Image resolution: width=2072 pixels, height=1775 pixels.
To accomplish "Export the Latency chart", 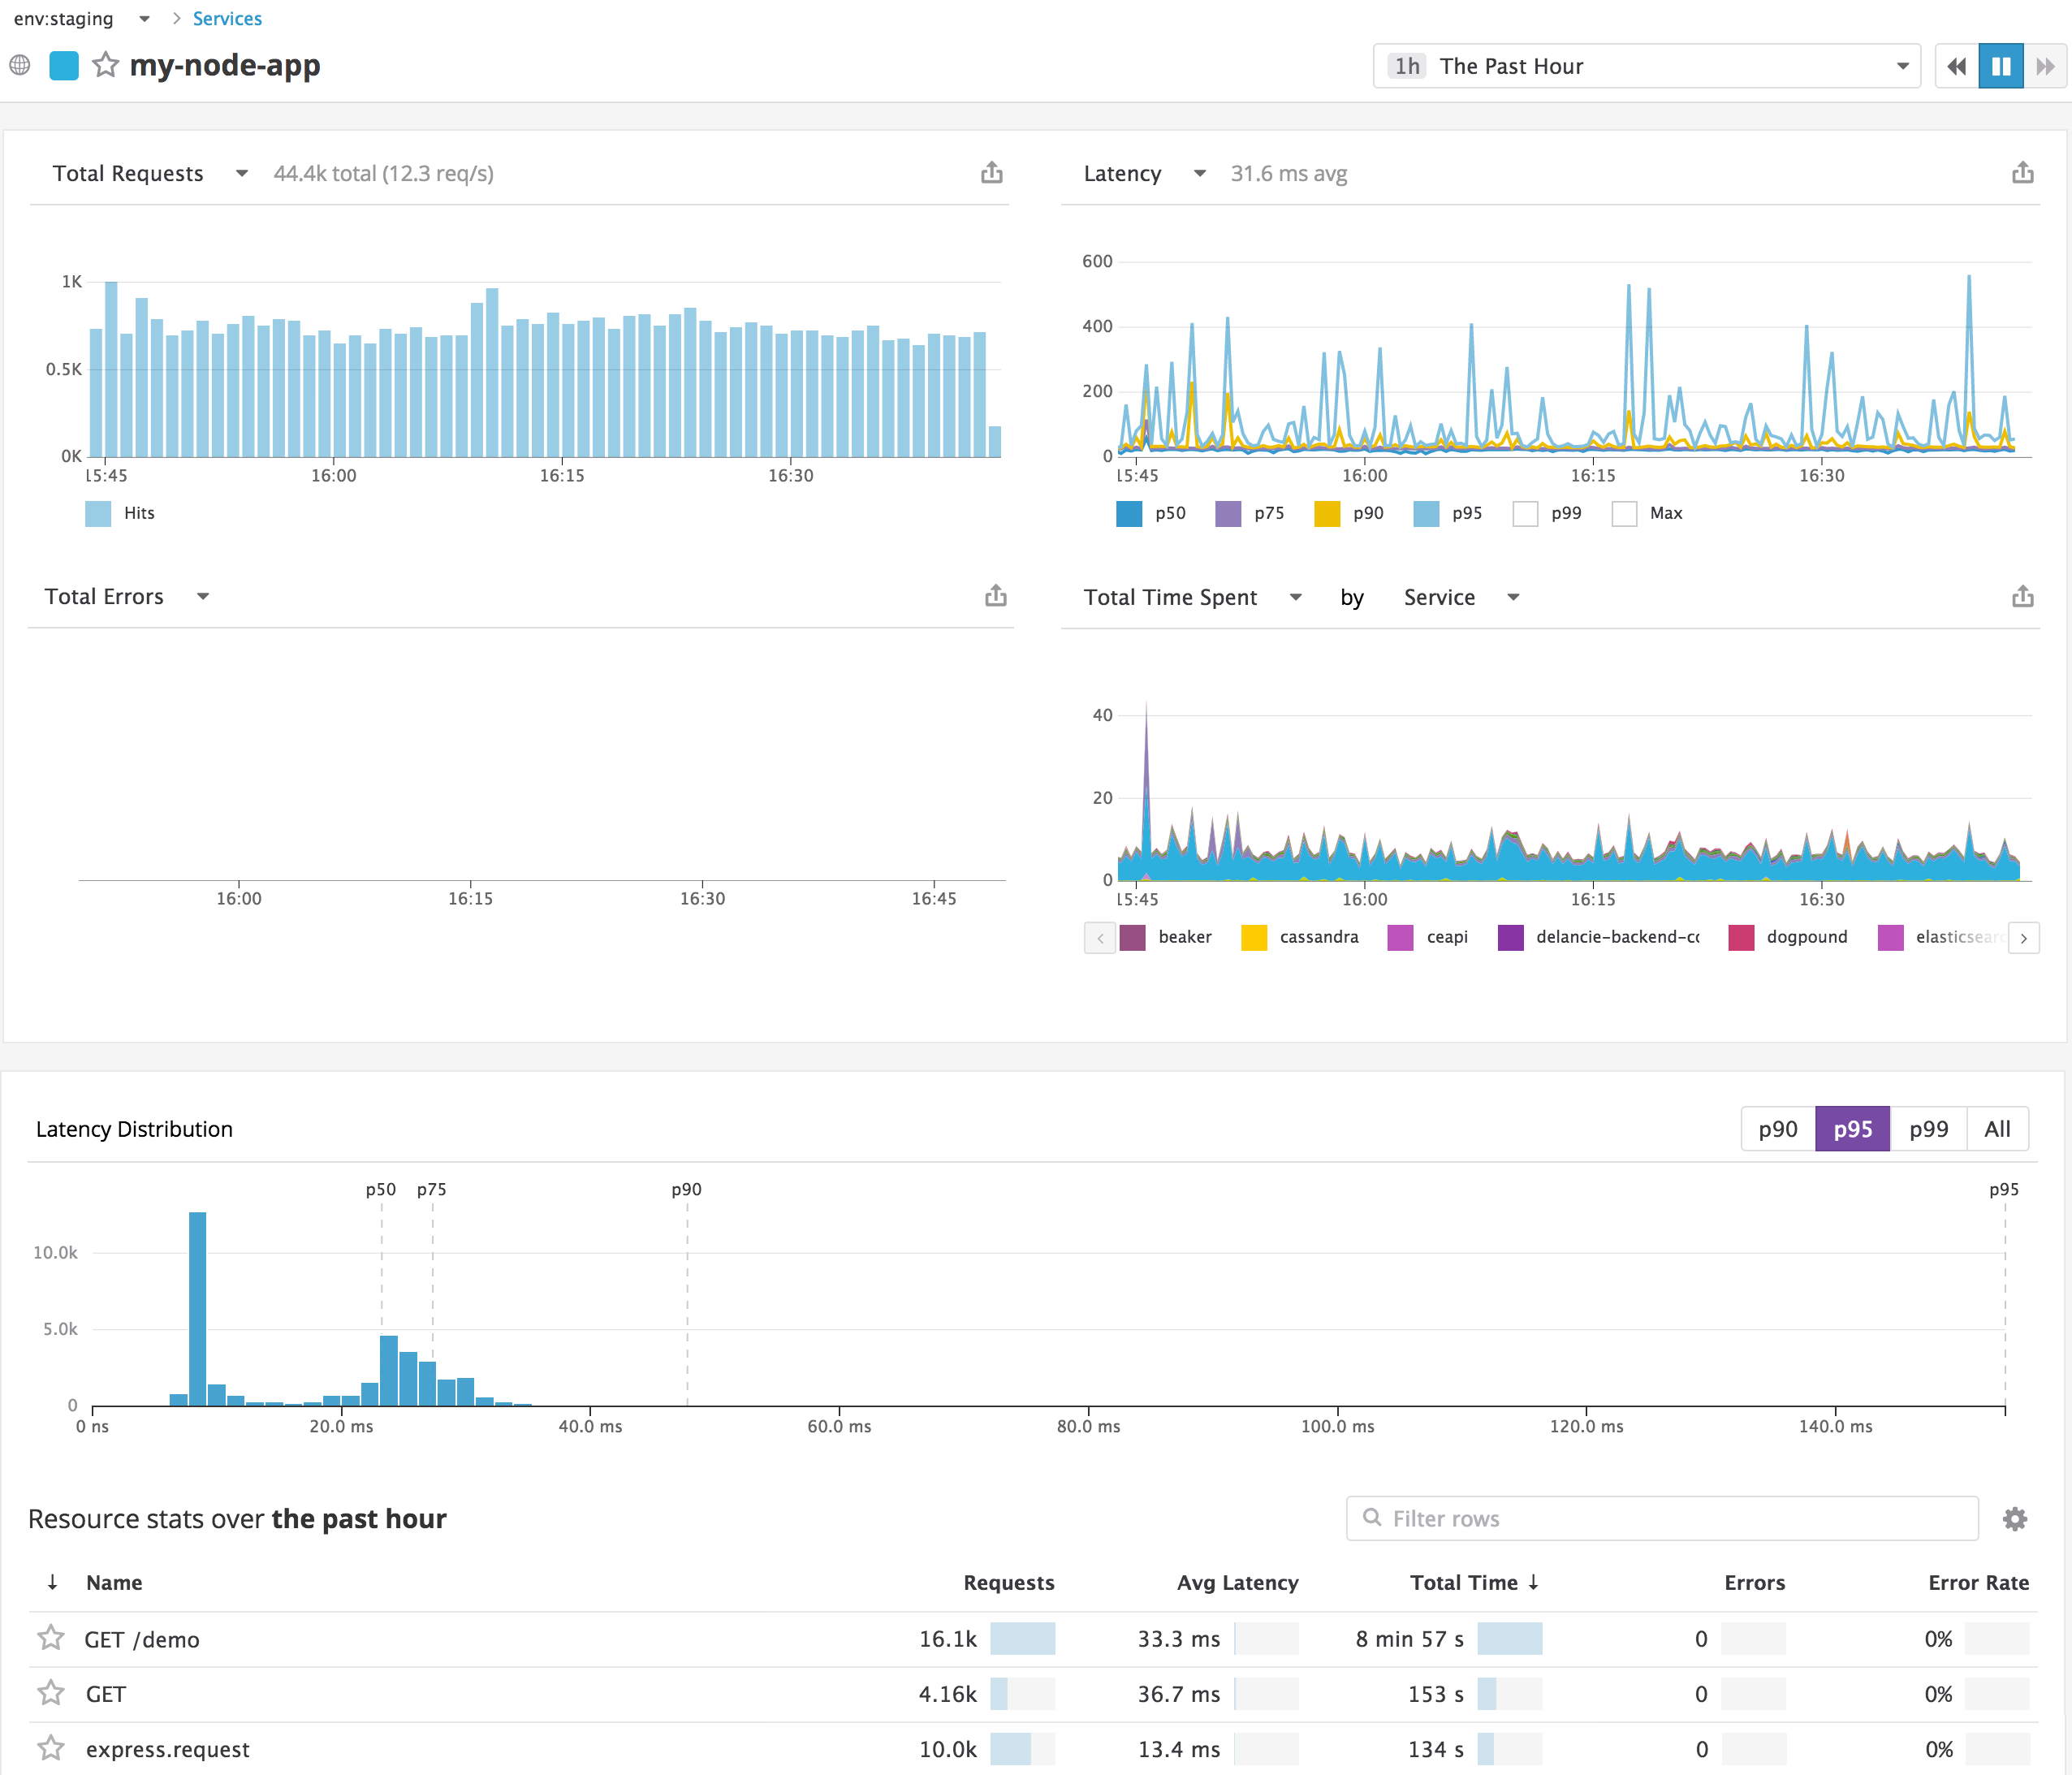I will [2023, 172].
